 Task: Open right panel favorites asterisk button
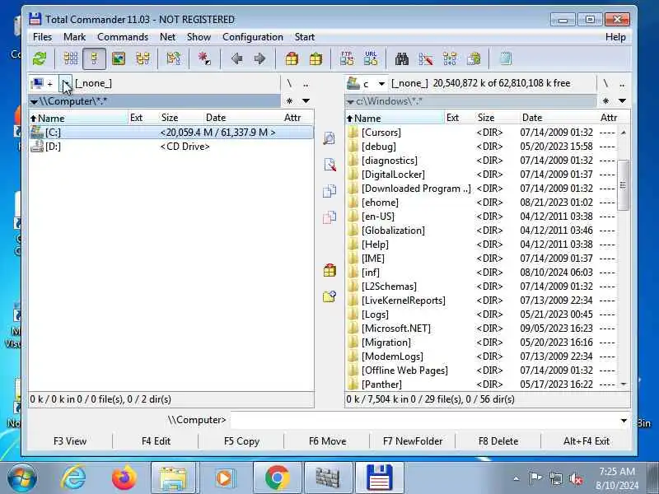pyautogui.click(x=605, y=100)
